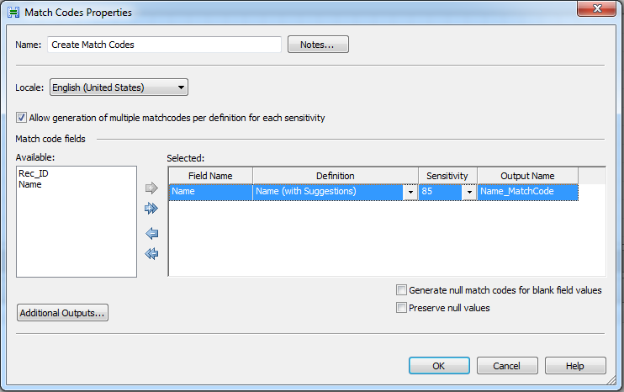Click the Cancel button
This screenshot has width=624, height=392.
pos(507,366)
